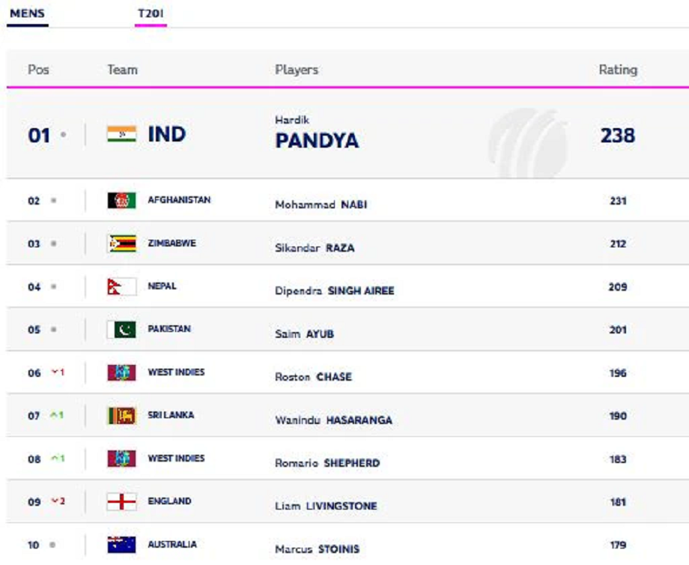689x565 pixels.
Task: Click the Pakistan flag icon
Action: 121,330
